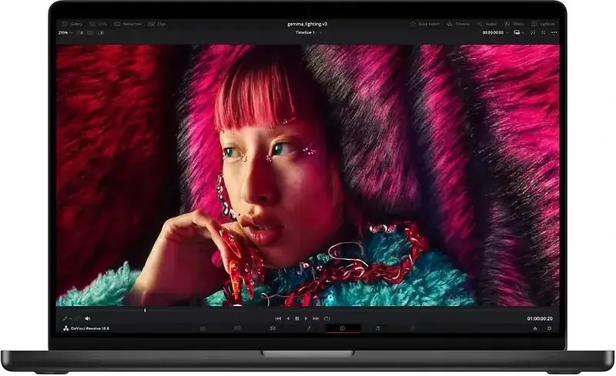Click the third icon right of the 235% zoom

[101, 33]
